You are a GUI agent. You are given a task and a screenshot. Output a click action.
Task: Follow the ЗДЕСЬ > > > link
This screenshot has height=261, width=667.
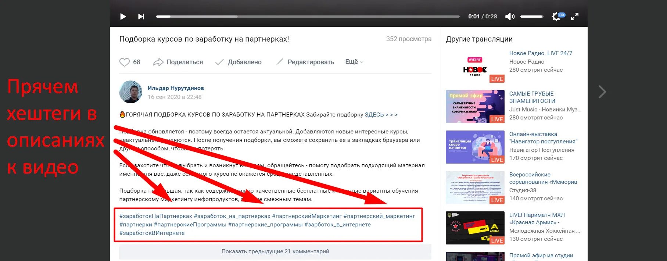coord(381,115)
